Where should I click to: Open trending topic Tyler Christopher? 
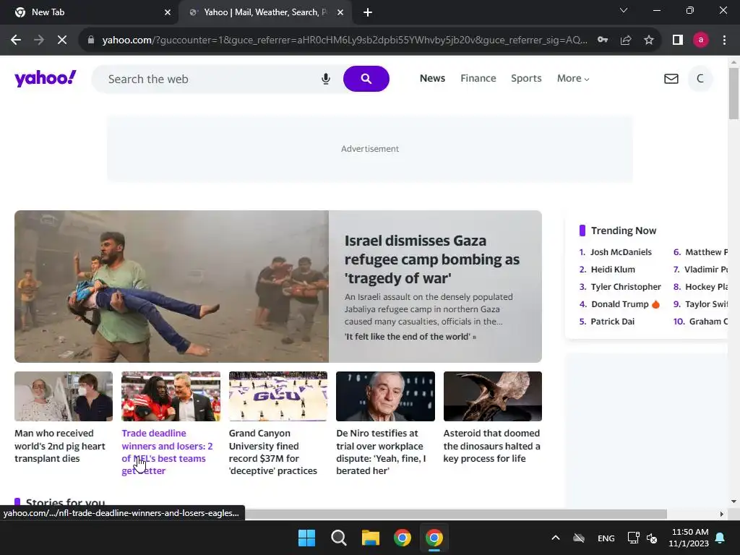626,287
